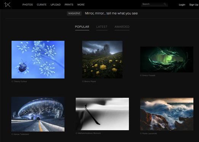Viewport: 199px width, 142px height.
Task: Click the search magnifier icon
Action: (x=165, y=4)
